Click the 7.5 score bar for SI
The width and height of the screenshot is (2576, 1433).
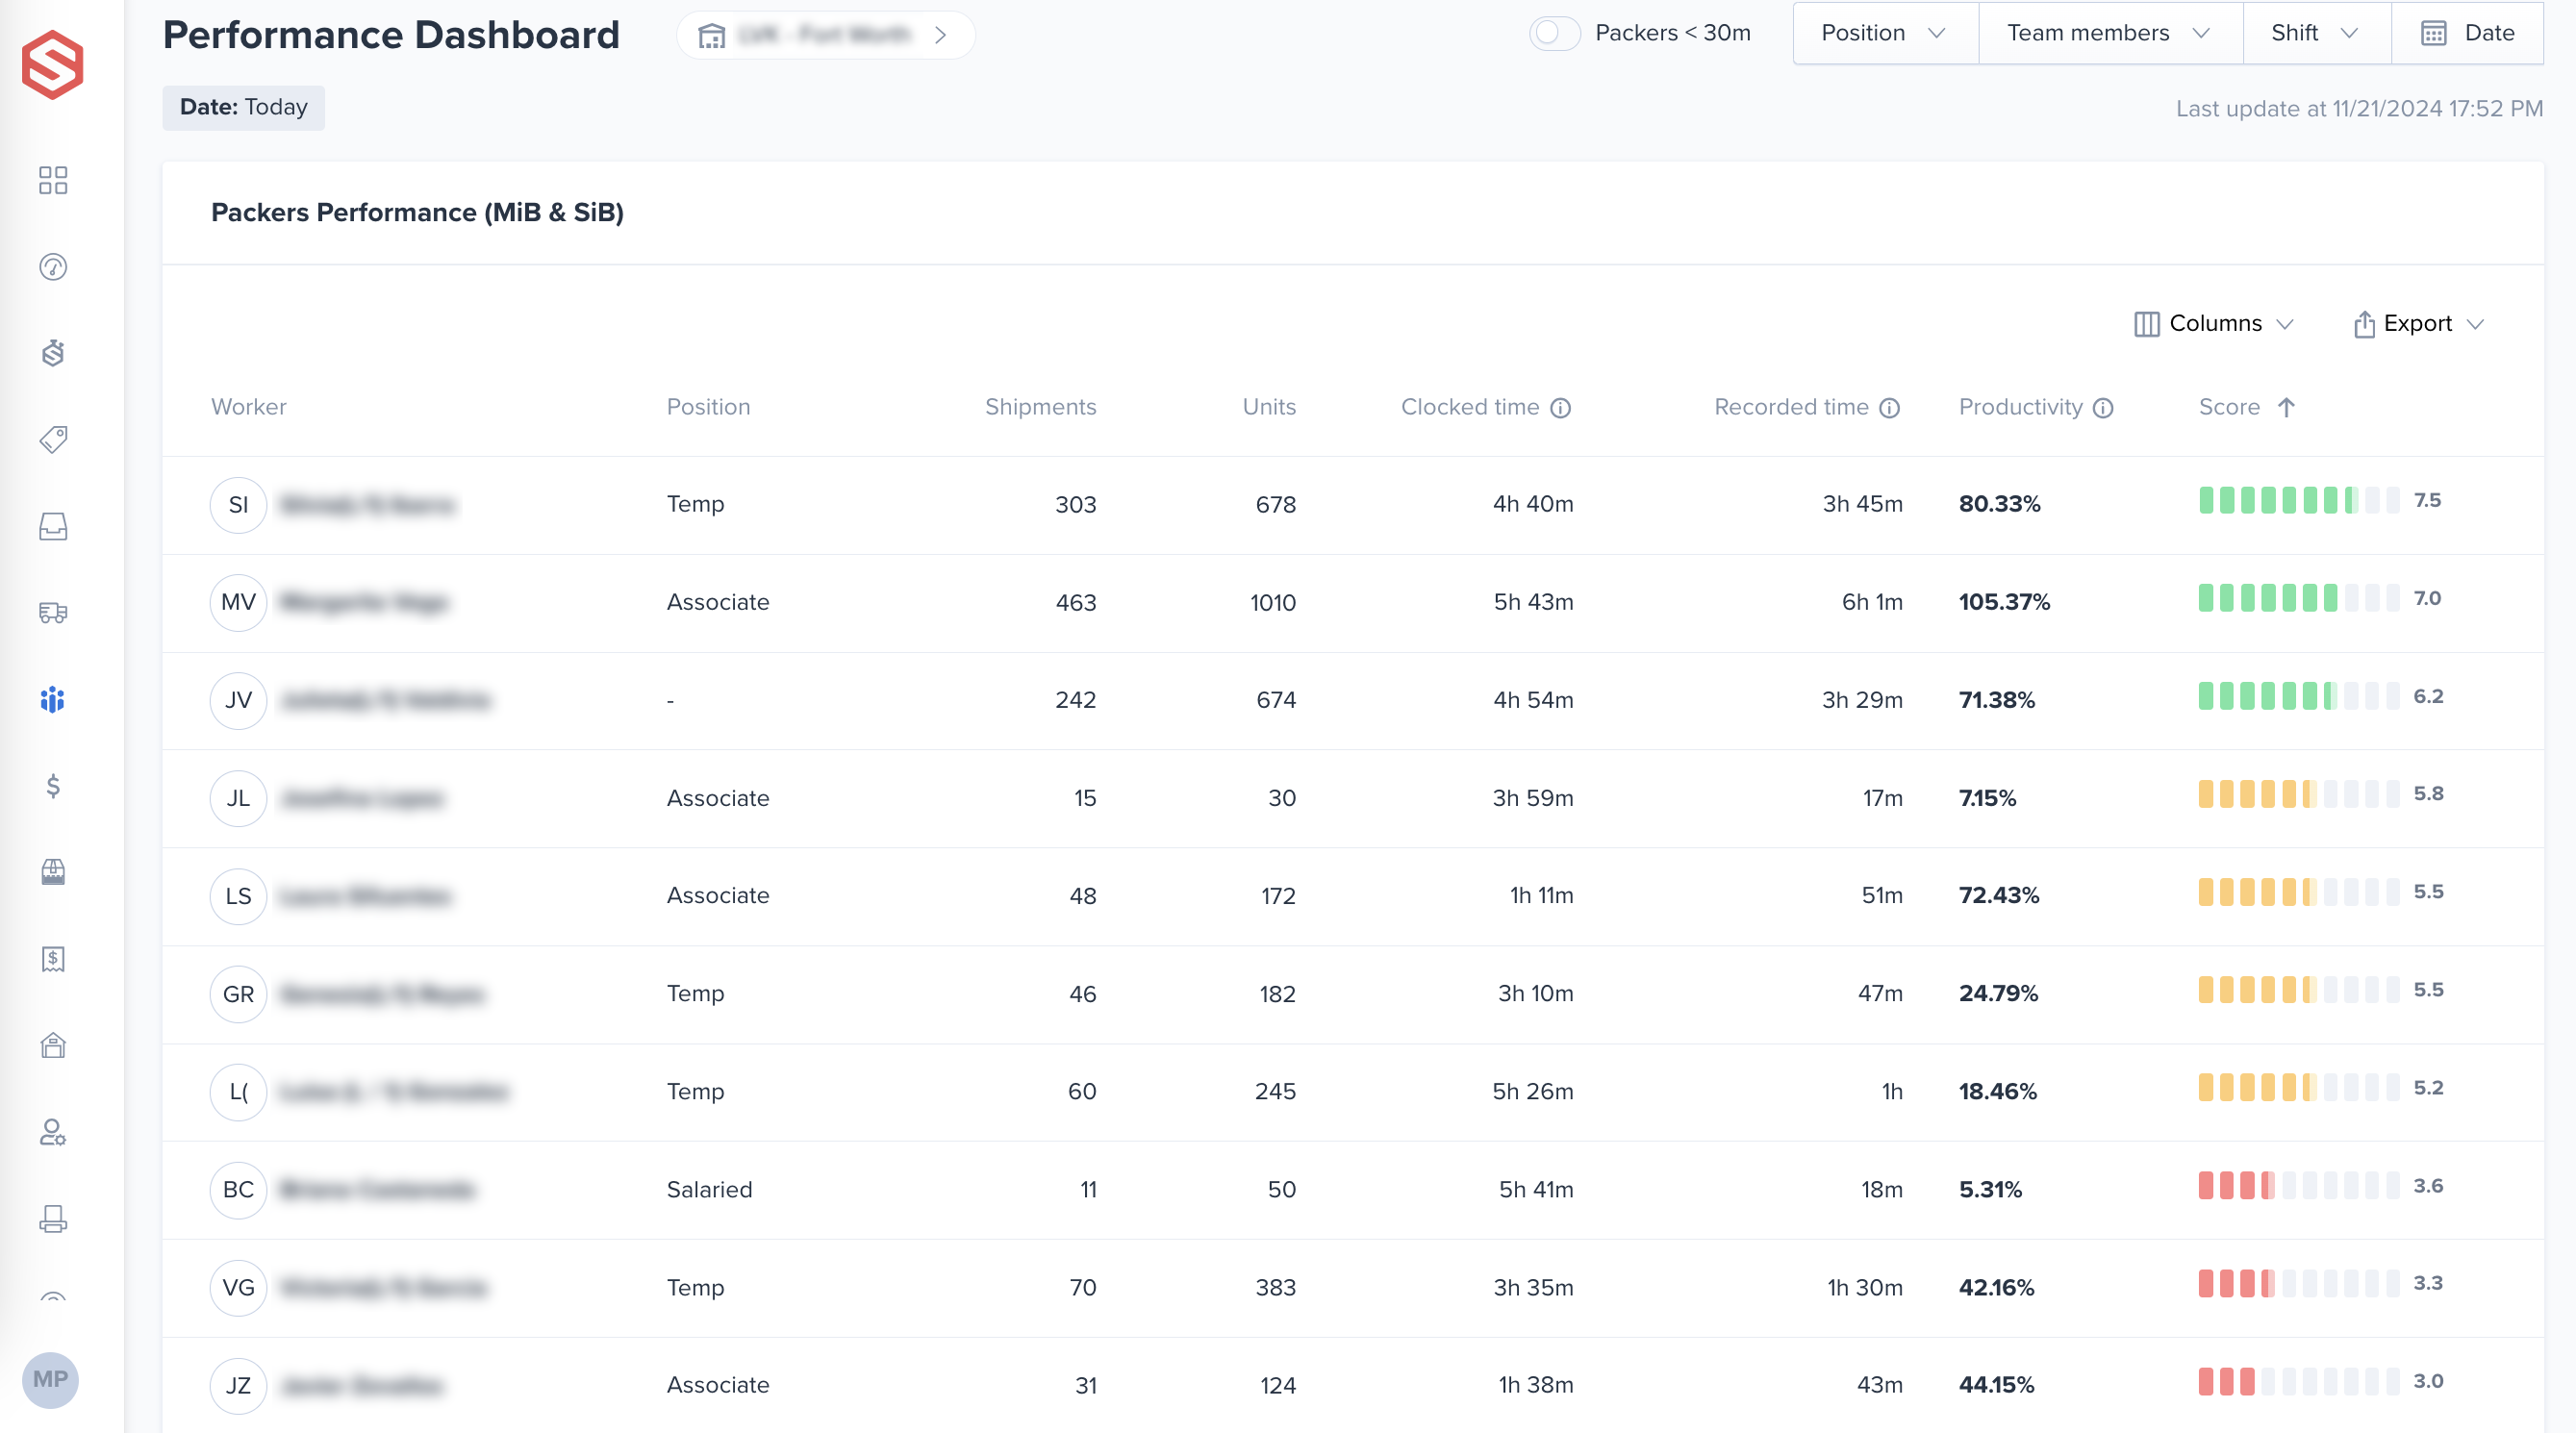2298,500
